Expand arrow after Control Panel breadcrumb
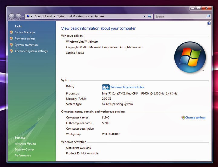218x167 pixels. 54,17
